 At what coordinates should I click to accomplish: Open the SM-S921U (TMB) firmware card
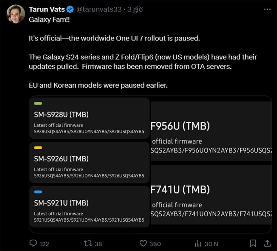(89, 207)
